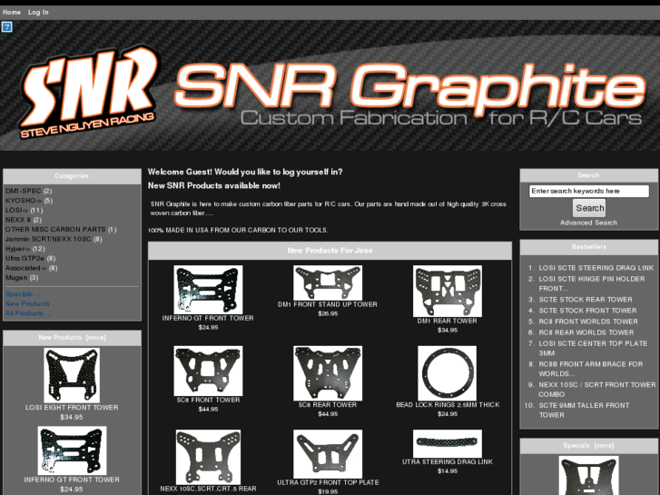Click 'log yourself in' welcome link

[x=312, y=172]
